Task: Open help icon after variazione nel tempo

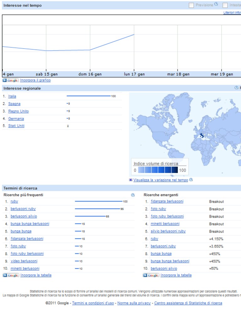Action: pos(191,180)
